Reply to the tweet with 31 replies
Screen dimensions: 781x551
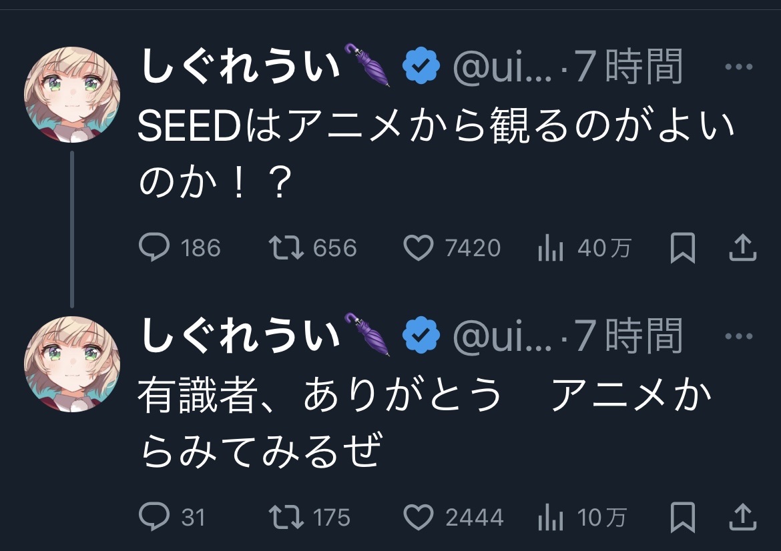(154, 517)
